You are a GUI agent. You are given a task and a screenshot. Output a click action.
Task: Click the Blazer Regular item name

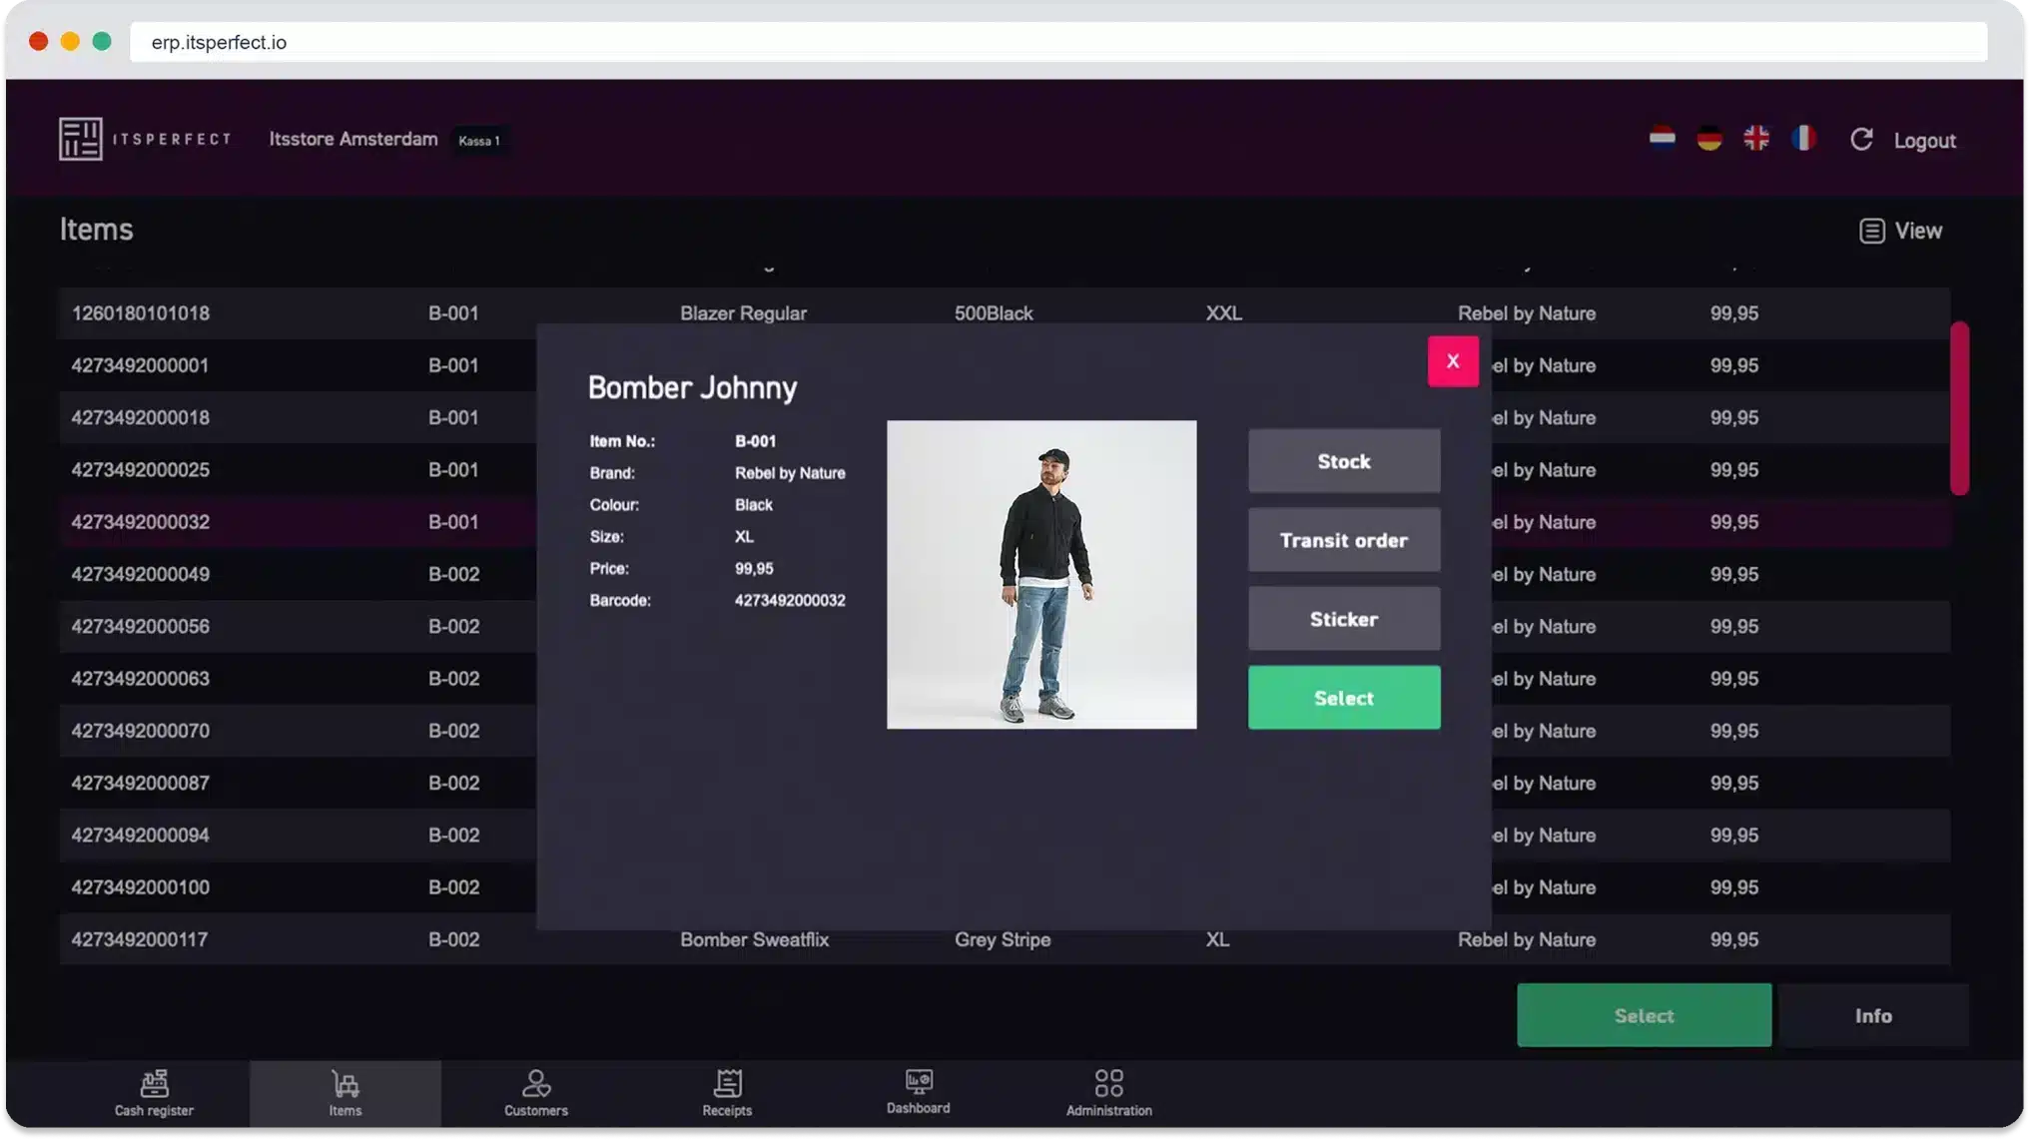click(x=743, y=313)
